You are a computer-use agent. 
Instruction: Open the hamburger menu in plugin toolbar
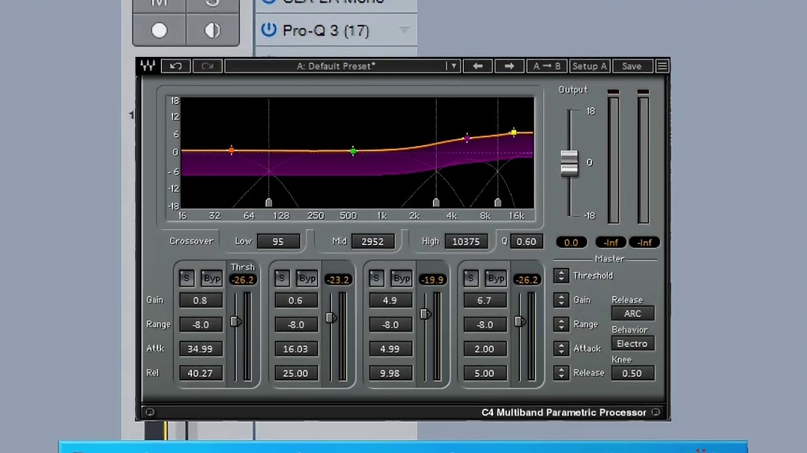(662, 66)
